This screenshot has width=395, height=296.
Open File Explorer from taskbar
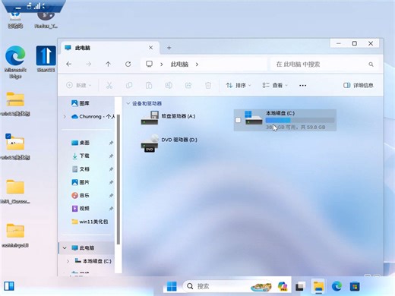318,286
